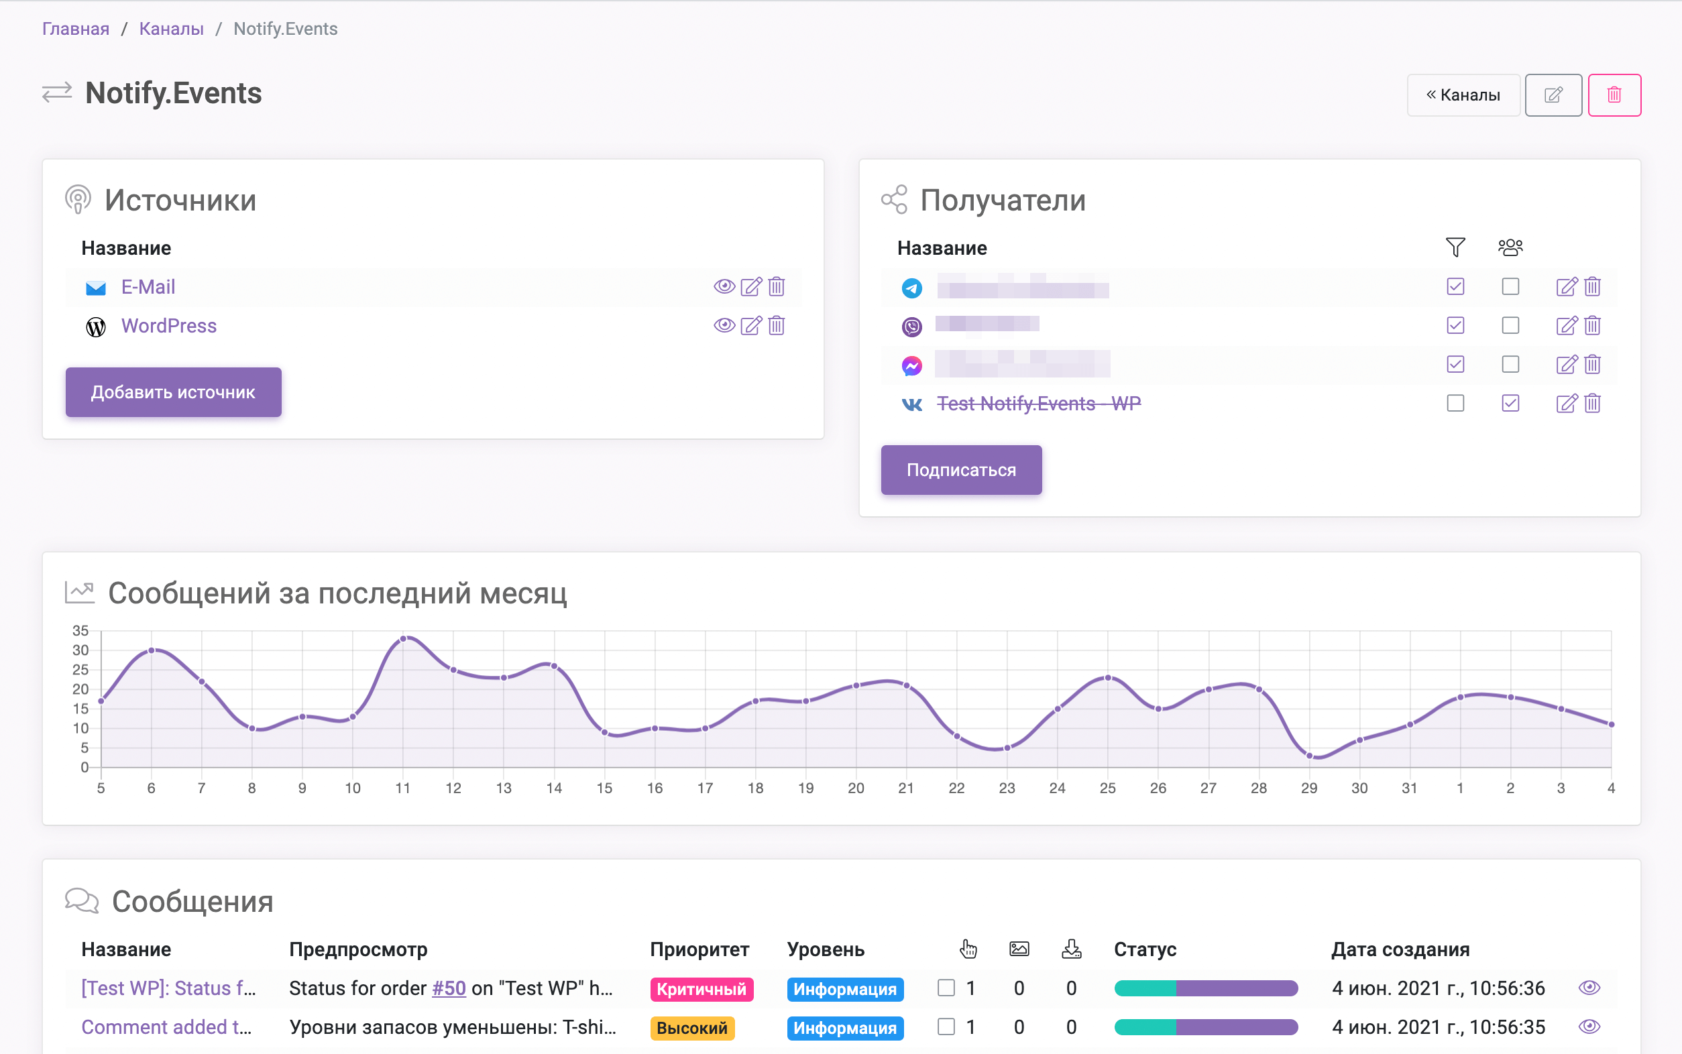View the E-Mail source with eye icon
Screen dimensions: 1682x1054
coord(724,286)
